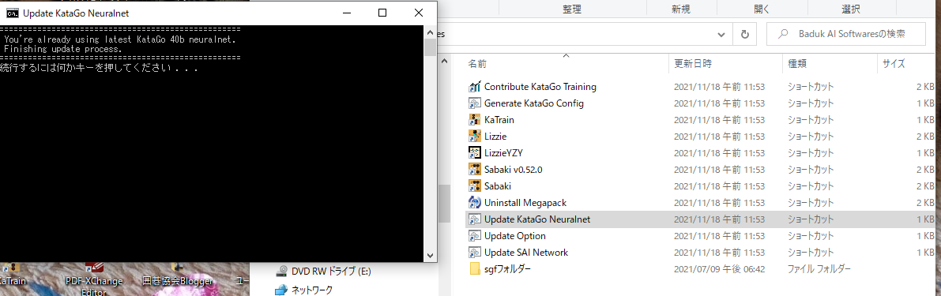Click the refresh button beside the address bar
The image size is (941, 296).
[x=745, y=35]
